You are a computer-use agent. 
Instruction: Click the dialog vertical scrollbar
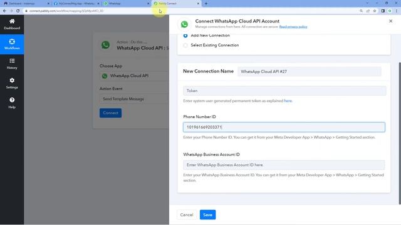pyautogui.click(x=400, y=133)
